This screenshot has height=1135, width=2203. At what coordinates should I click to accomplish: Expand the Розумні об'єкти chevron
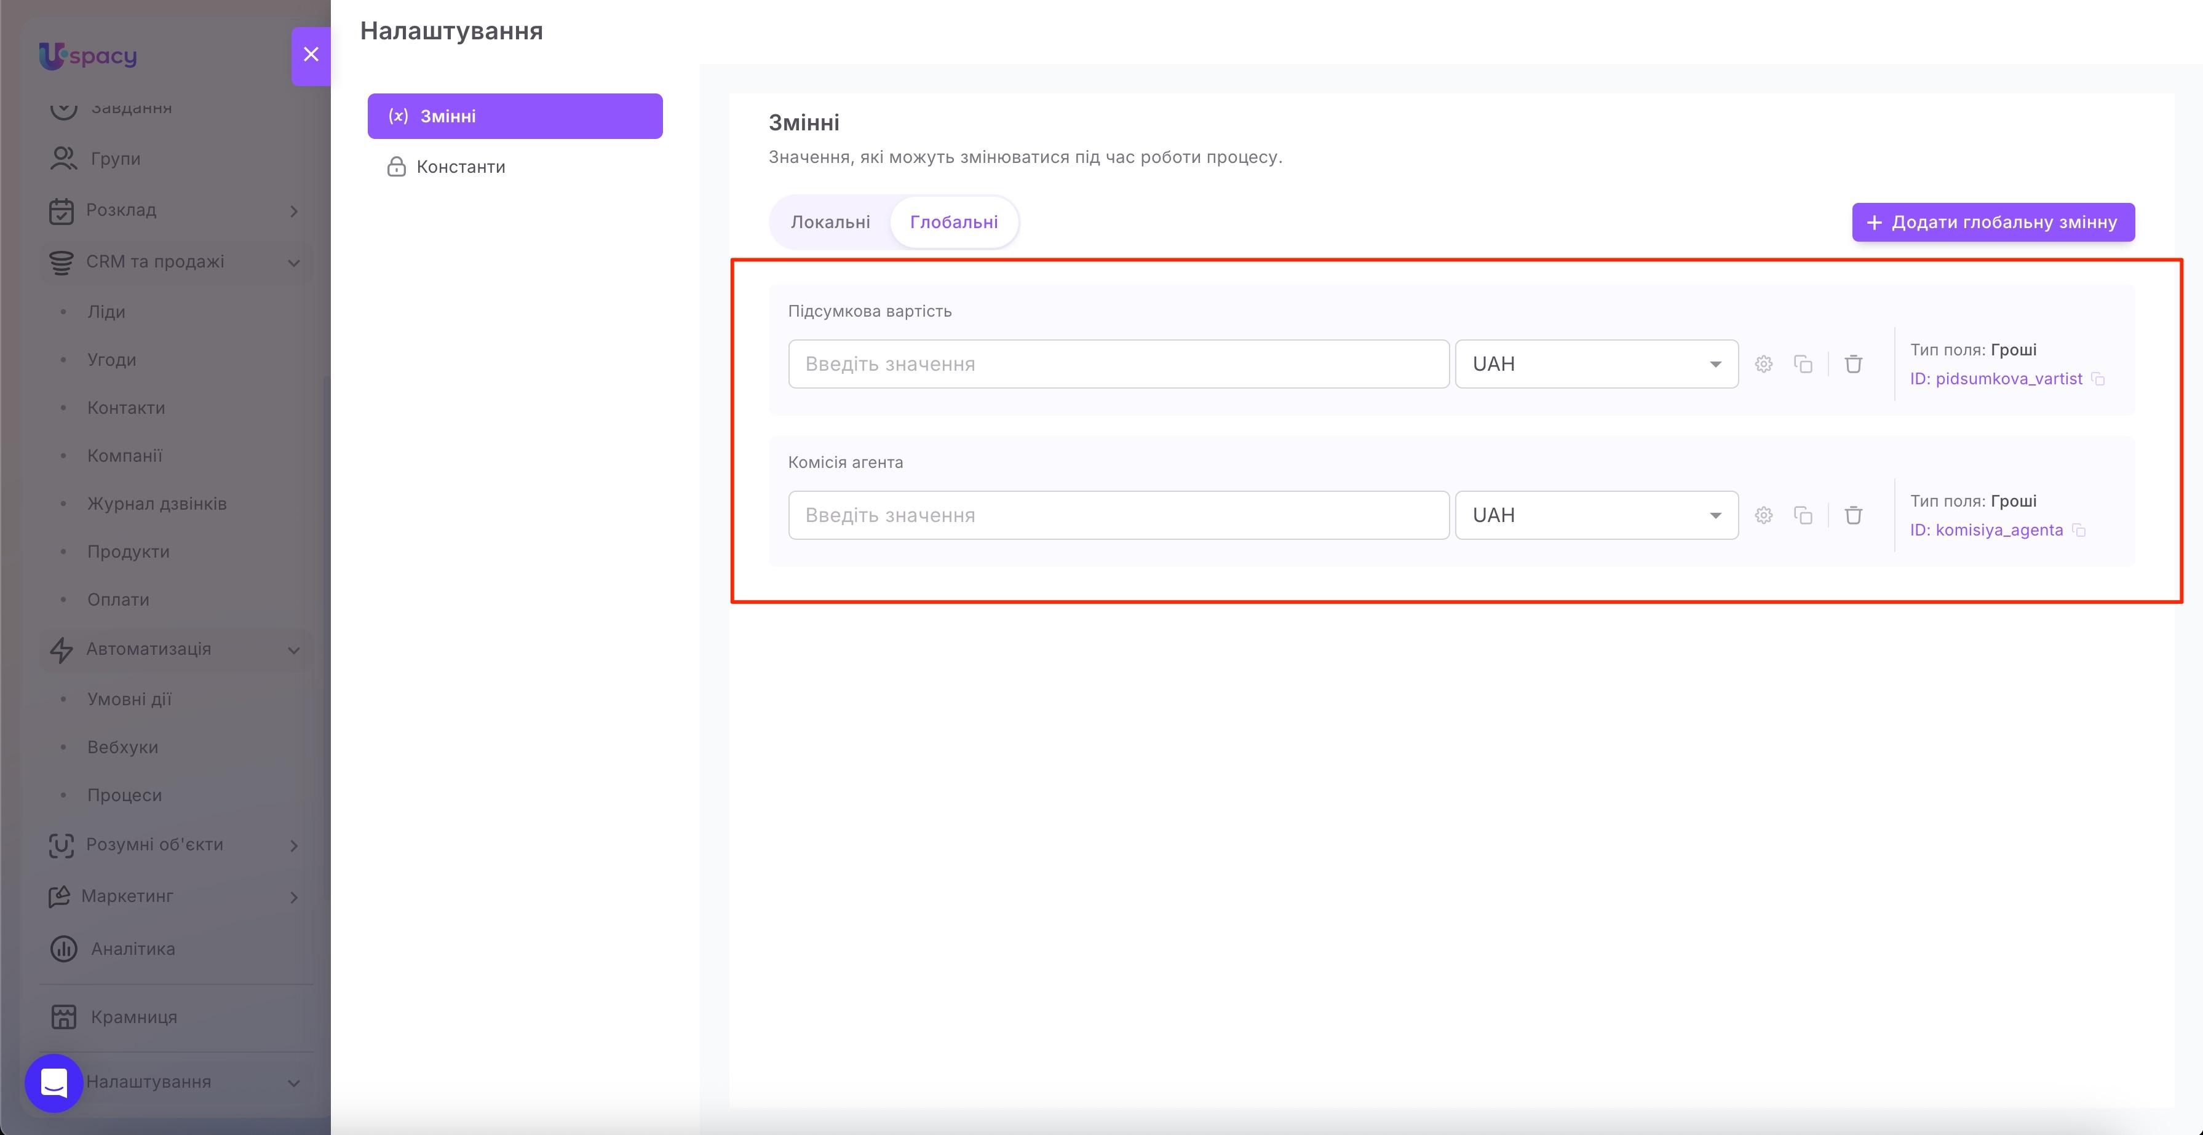[293, 845]
